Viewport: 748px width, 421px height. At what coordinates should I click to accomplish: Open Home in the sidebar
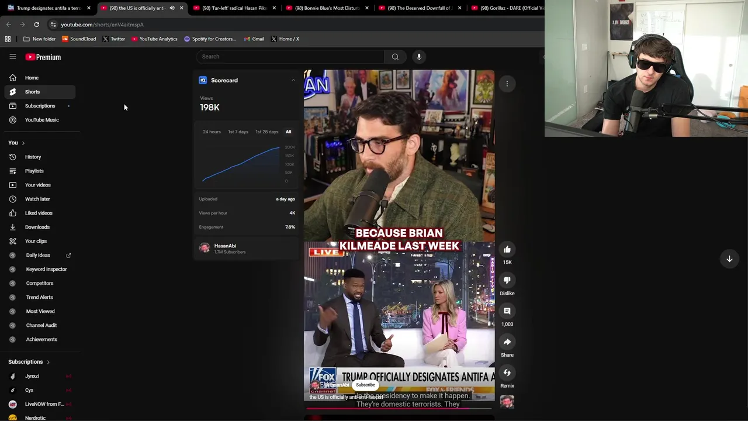[40, 78]
